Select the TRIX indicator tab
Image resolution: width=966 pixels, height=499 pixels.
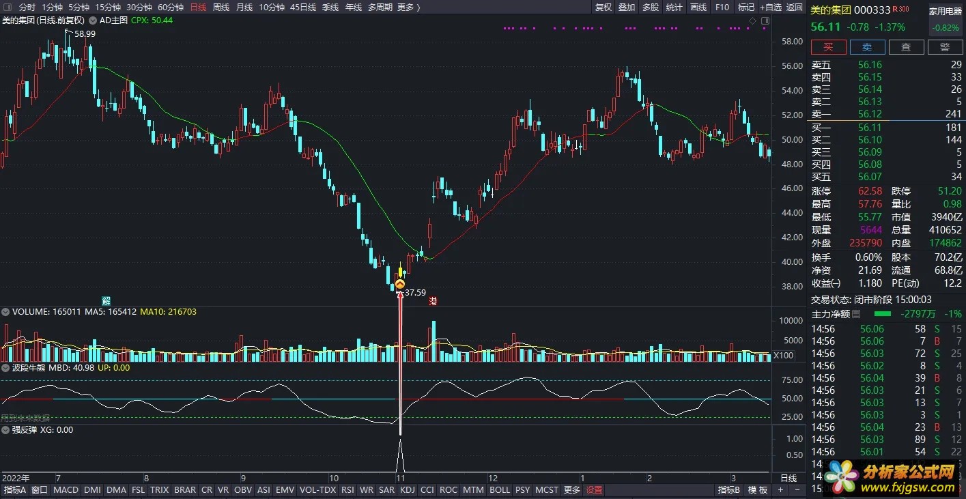point(160,490)
